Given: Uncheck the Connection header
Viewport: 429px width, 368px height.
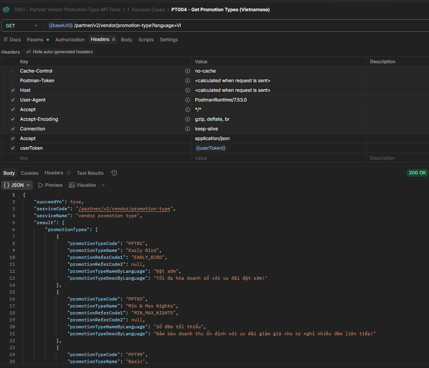Looking at the screenshot, I should point(13,129).
